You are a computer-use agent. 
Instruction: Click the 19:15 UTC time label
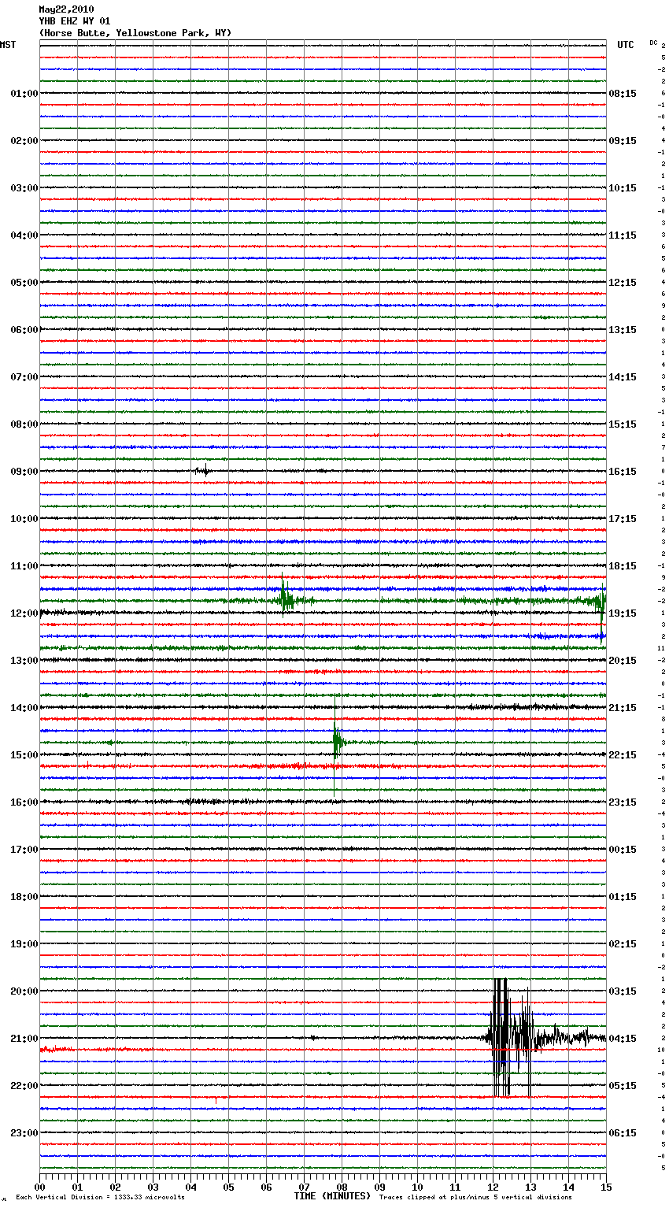click(x=623, y=613)
